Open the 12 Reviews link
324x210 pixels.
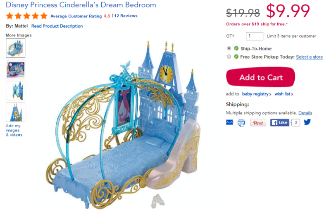click(x=126, y=16)
